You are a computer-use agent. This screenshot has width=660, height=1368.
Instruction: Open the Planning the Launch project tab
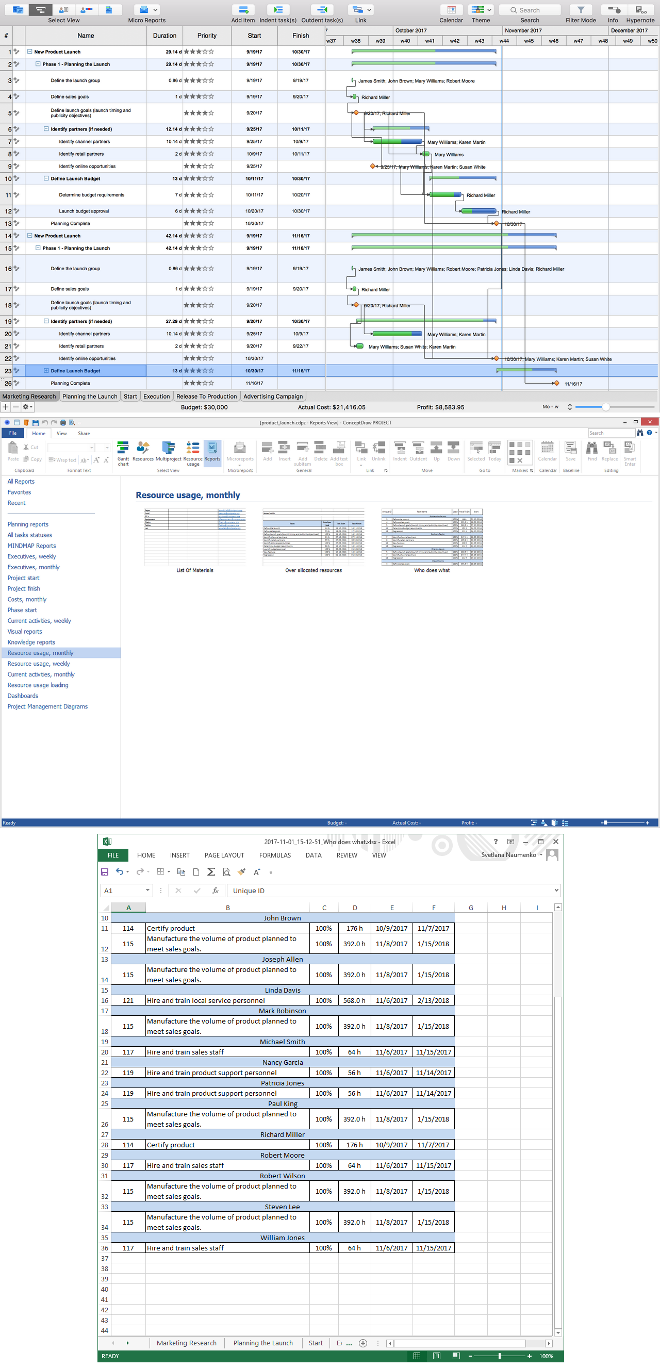[90, 396]
